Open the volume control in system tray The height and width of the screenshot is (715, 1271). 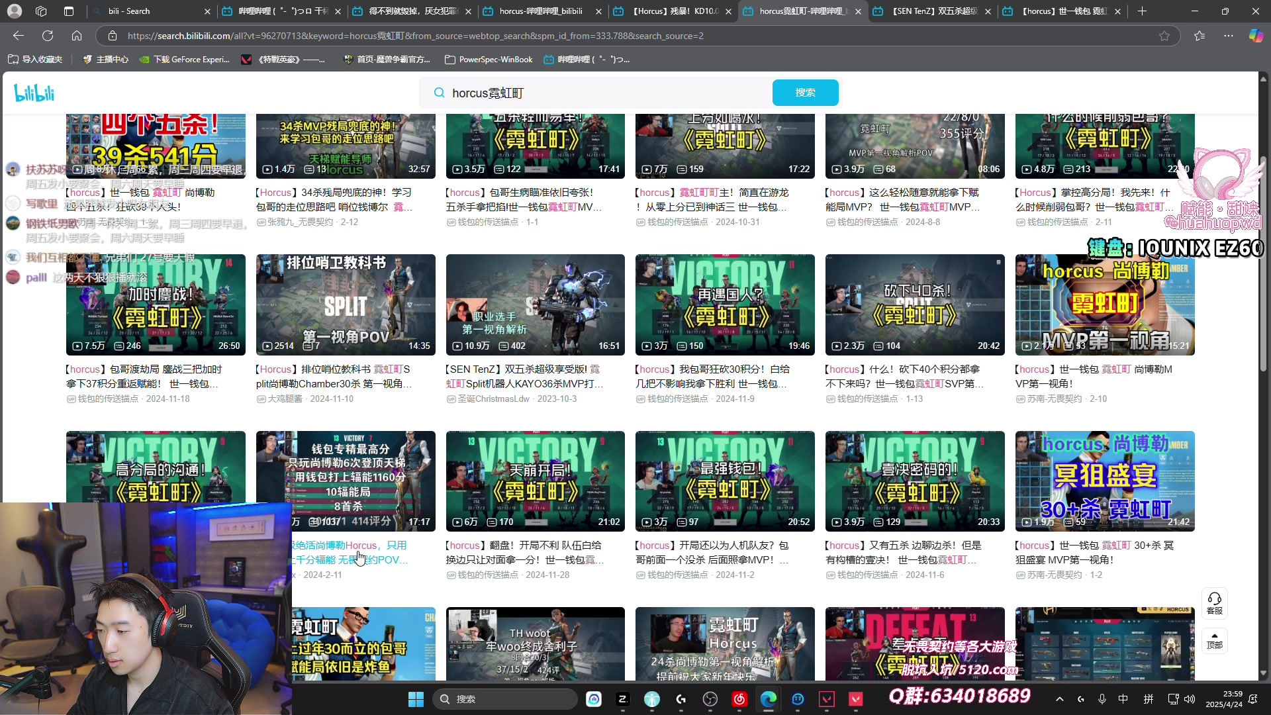[1190, 699]
